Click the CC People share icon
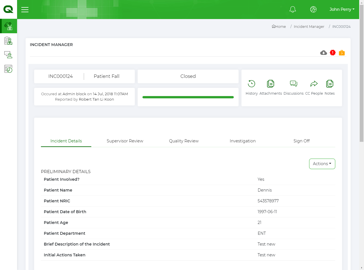 pyautogui.click(x=314, y=84)
